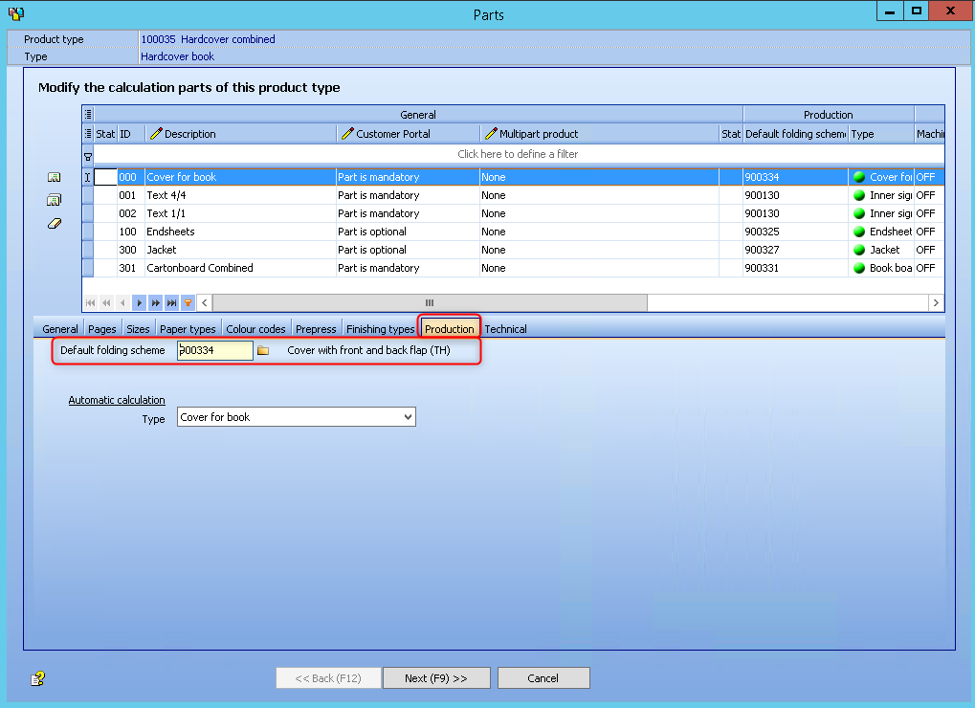
Task: Select the 'Cartonboard Combined' row
Action: 513,268
